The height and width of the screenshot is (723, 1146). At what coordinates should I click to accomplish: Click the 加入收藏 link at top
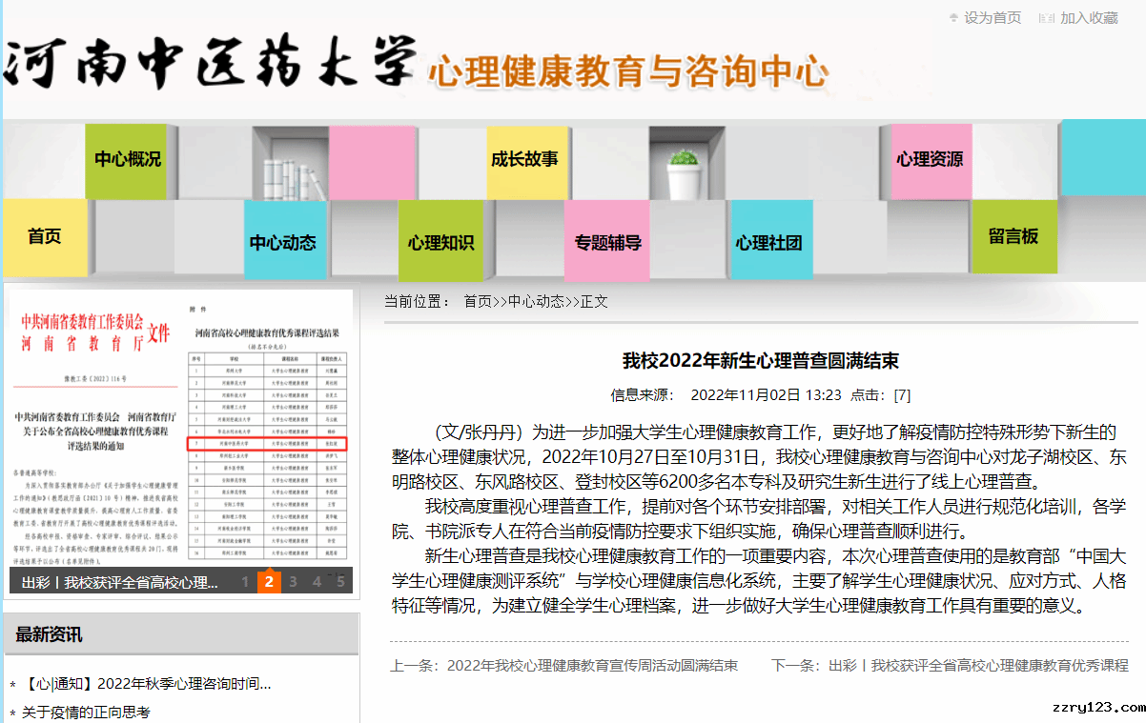1088,18
